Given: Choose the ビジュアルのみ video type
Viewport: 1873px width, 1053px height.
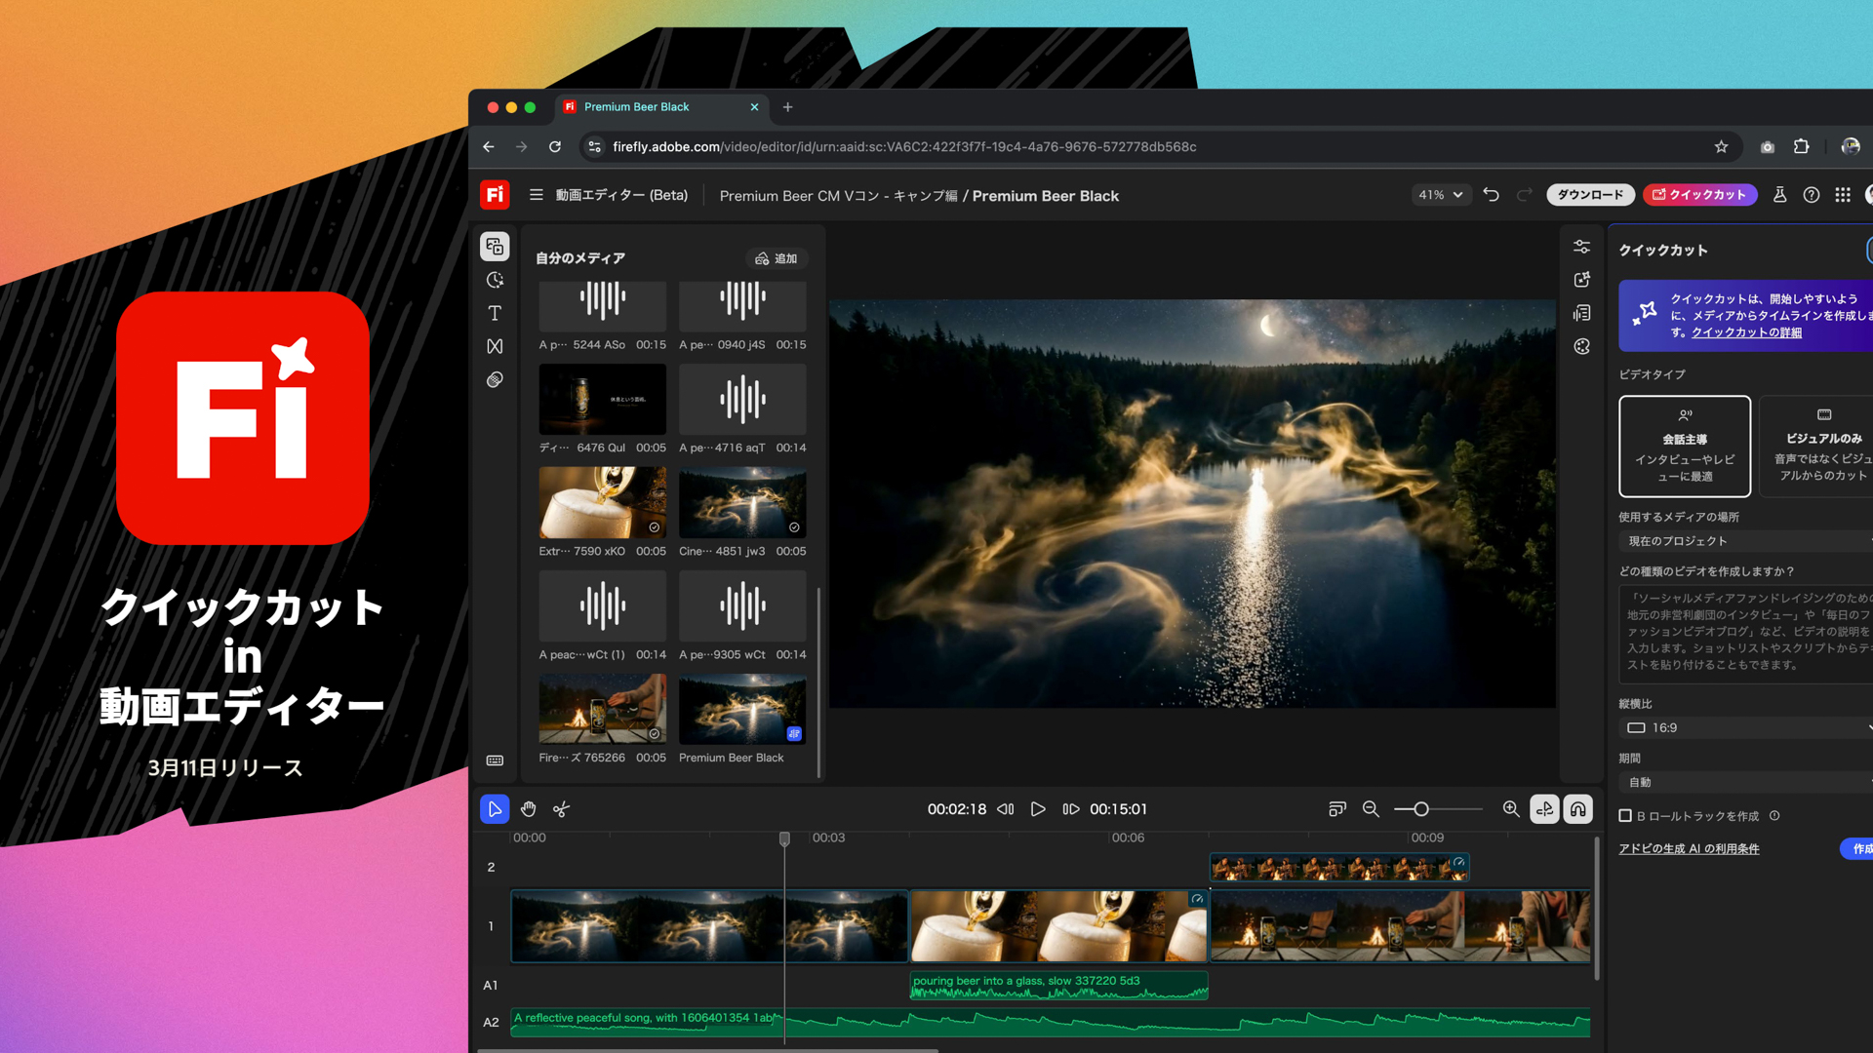Looking at the screenshot, I should (x=1822, y=447).
